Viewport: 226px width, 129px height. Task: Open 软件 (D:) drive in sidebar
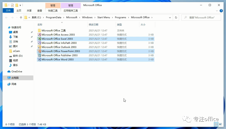pyautogui.click(x=18, y=56)
